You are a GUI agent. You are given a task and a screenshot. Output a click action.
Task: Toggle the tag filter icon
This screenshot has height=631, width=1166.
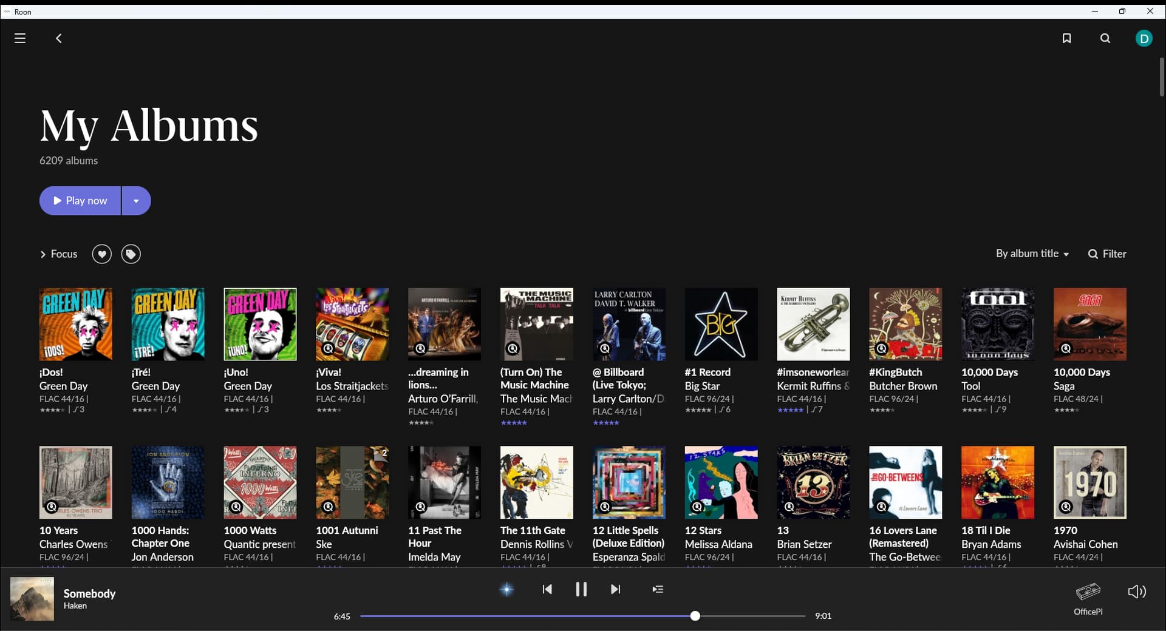click(131, 254)
